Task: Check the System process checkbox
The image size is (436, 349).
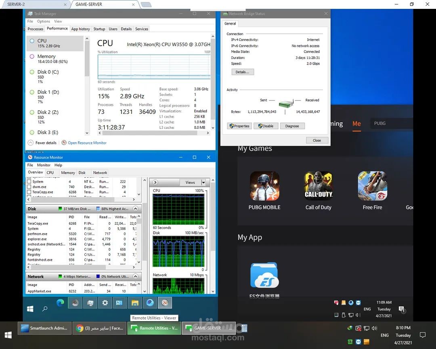Action: click(x=29, y=181)
